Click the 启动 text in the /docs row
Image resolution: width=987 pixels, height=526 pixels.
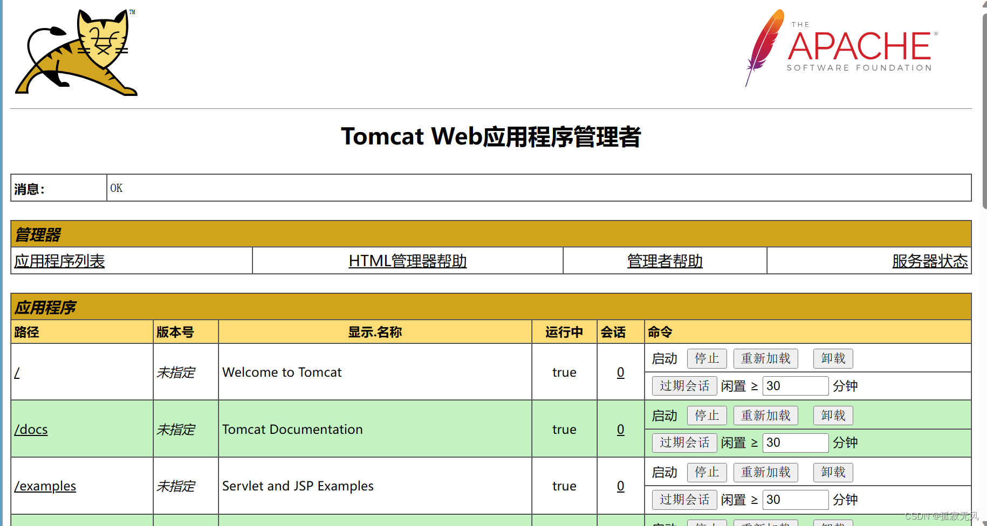(664, 416)
